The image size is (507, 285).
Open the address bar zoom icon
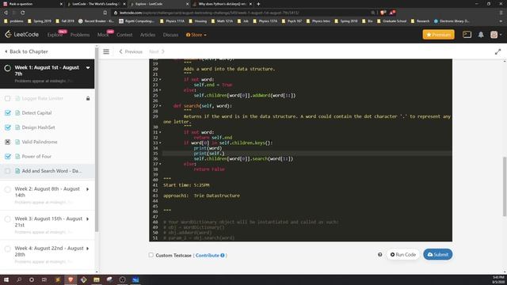pos(373,13)
